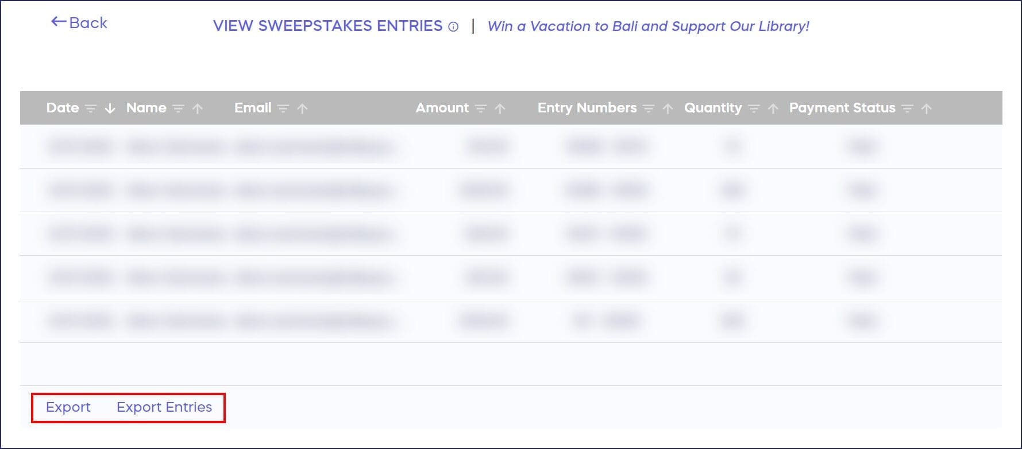The image size is (1022, 449).
Task: Sort the Amount column ascending
Action: point(500,108)
